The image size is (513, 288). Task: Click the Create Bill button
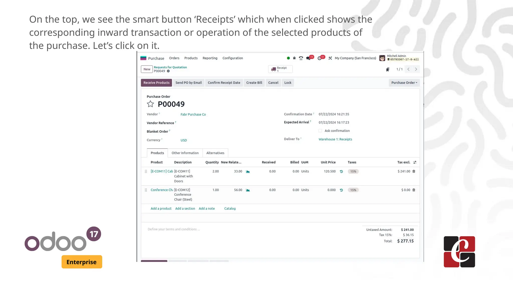click(254, 83)
